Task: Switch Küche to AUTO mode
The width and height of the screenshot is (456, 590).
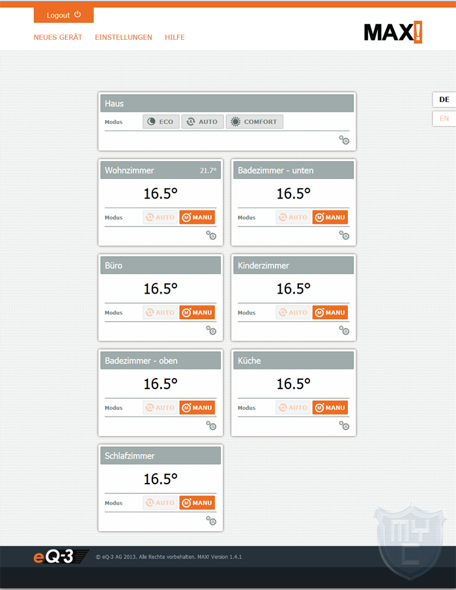Action: pyautogui.click(x=293, y=407)
